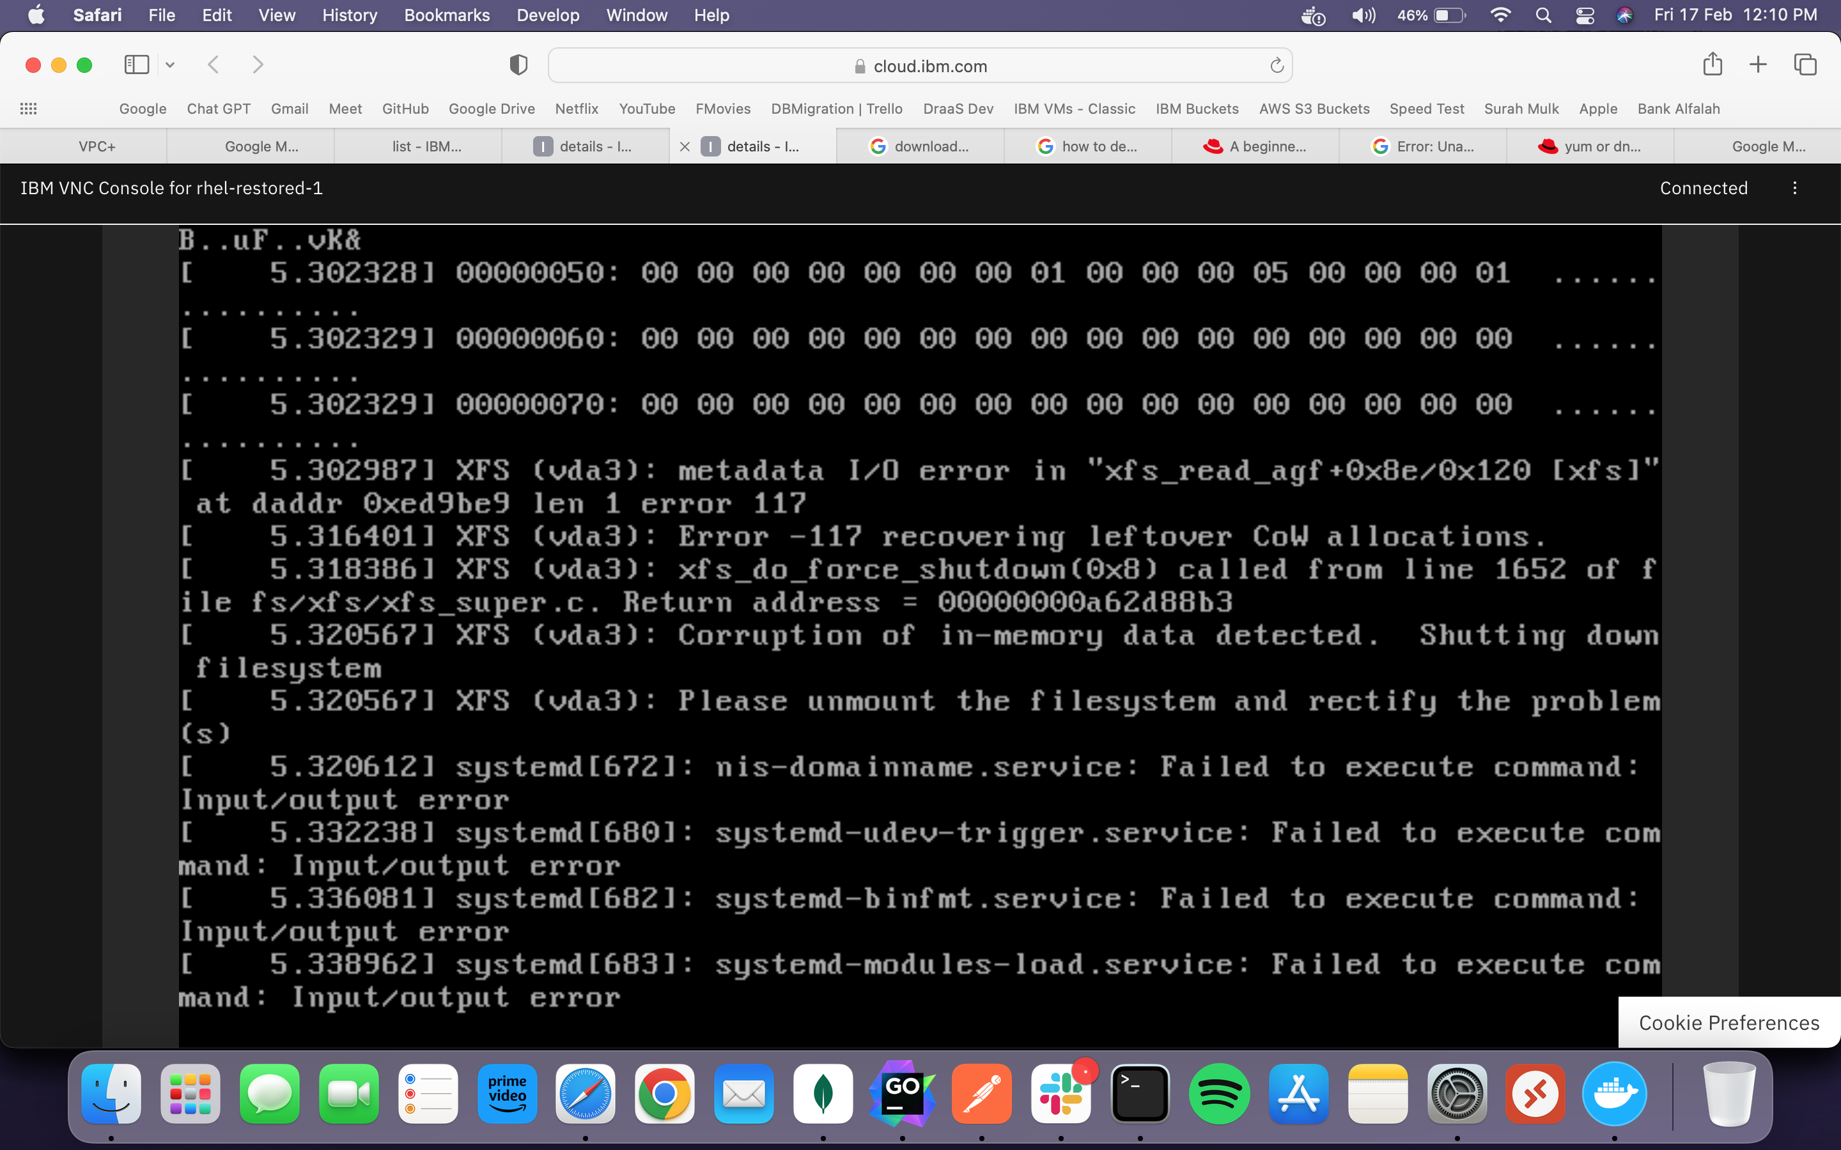Click the Cookie Preferences button
Screen dimensions: 1841x1150
coord(1728,1022)
